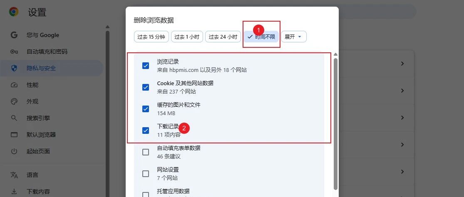Enable the 自动填充表单数据 checkbox

coord(146,152)
